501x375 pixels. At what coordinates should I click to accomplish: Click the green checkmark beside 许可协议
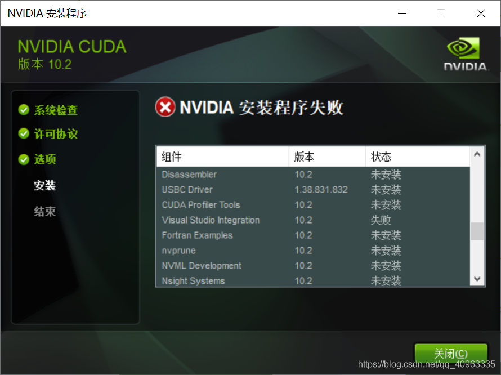pyautogui.click(x=24, y=134)
